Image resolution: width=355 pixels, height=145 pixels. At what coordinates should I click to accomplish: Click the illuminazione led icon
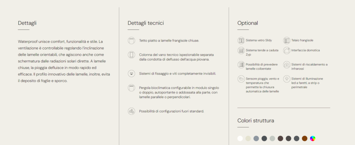287,79
